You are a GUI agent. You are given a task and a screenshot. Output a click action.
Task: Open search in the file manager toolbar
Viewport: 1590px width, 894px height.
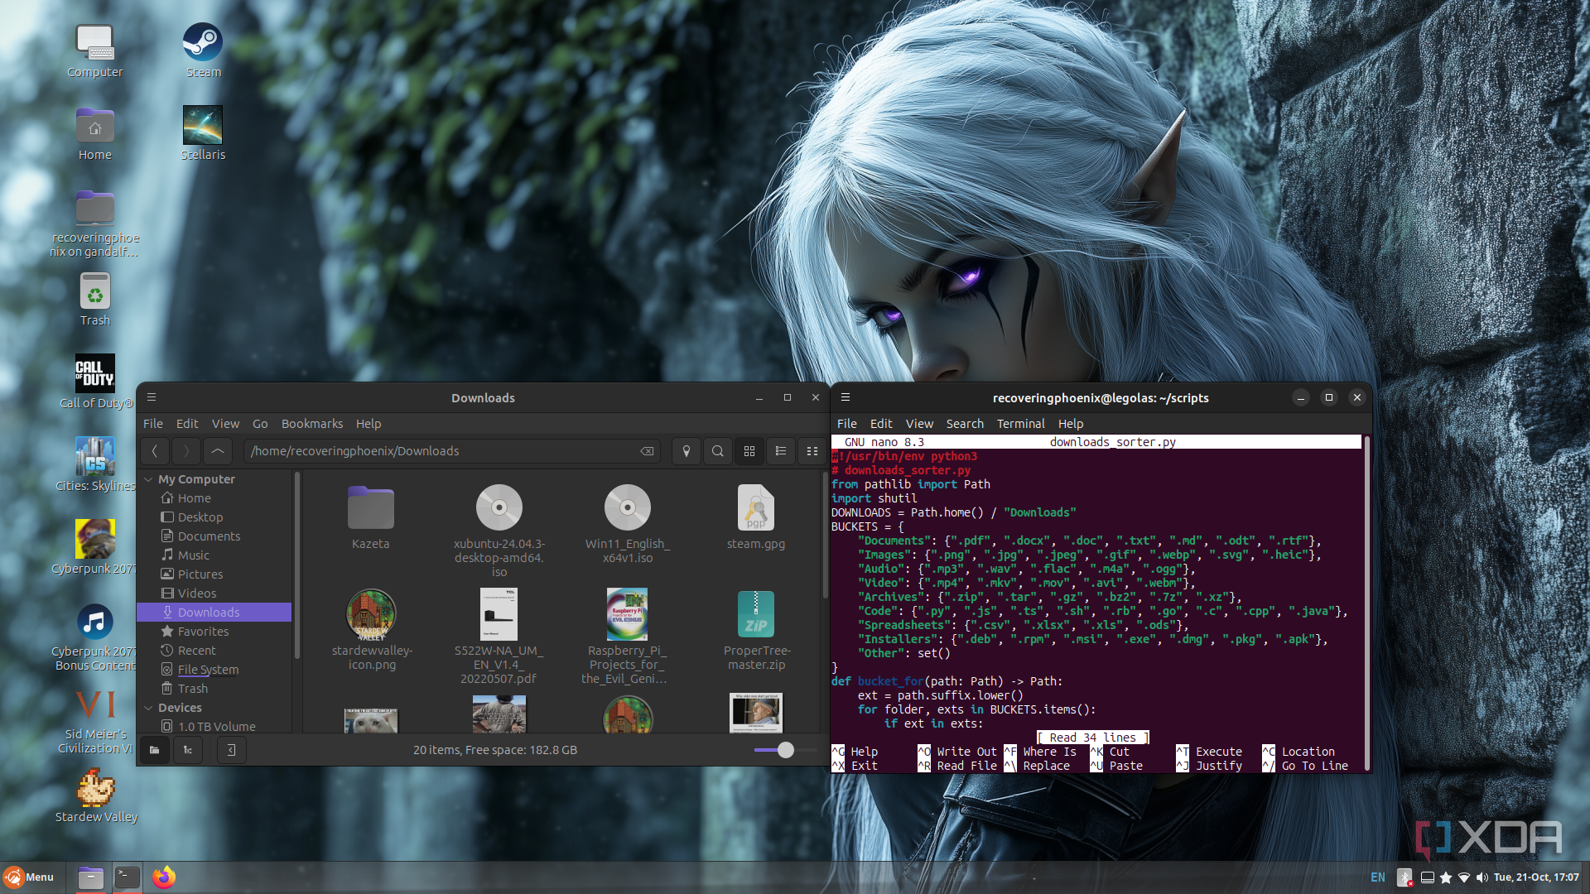pyautogui.click(x=718, y=451)
